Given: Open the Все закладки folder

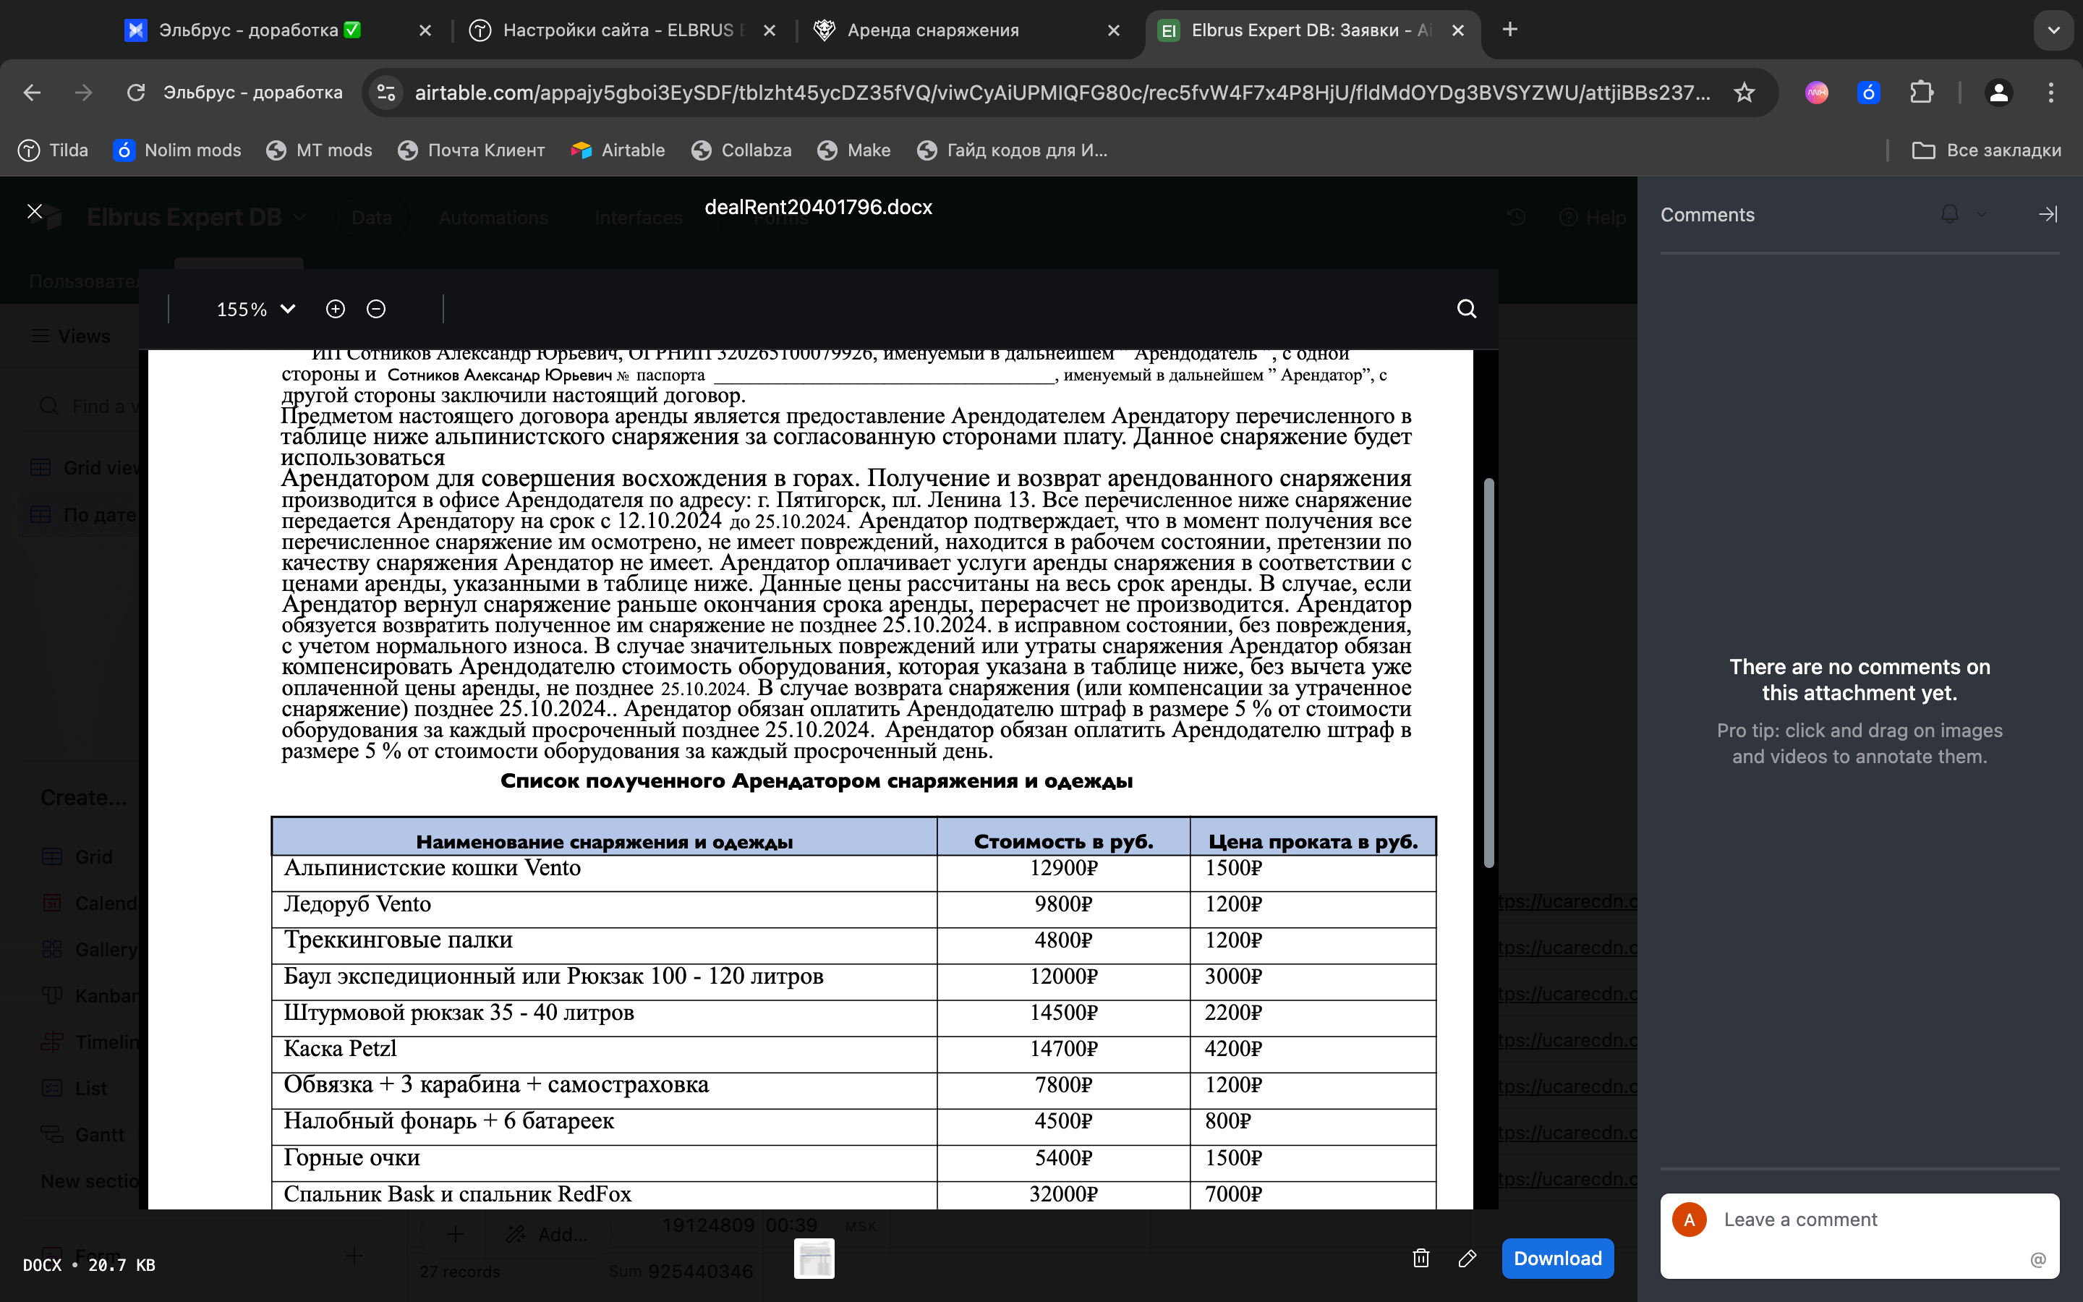Looking at the screenshot, I should (x=1986, y=150).
